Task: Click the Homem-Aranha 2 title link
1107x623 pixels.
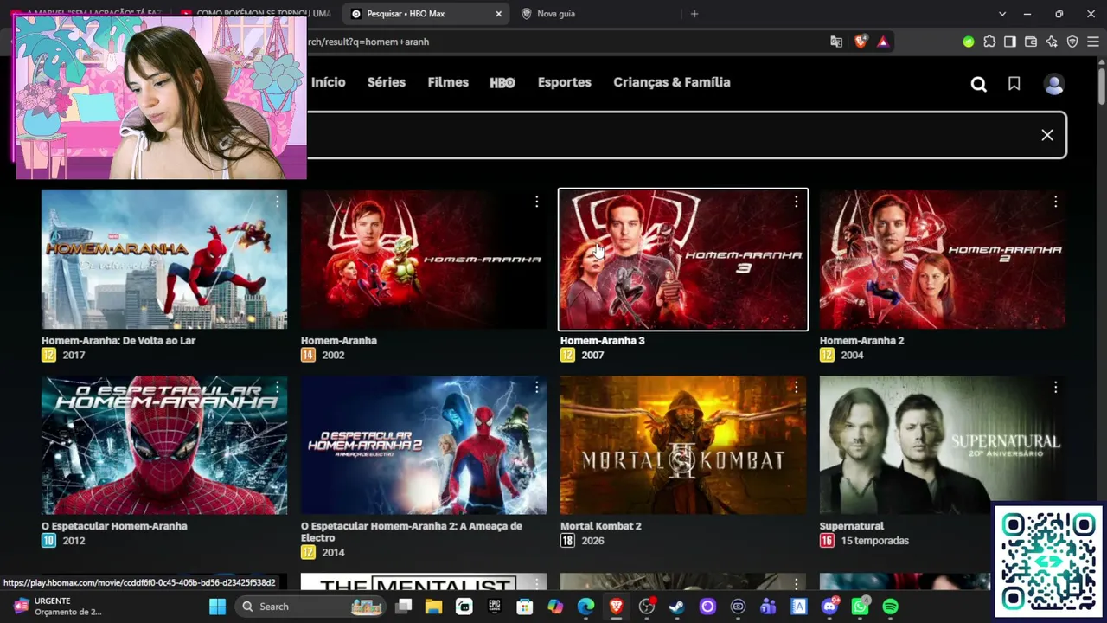Action: coord(862,341)
